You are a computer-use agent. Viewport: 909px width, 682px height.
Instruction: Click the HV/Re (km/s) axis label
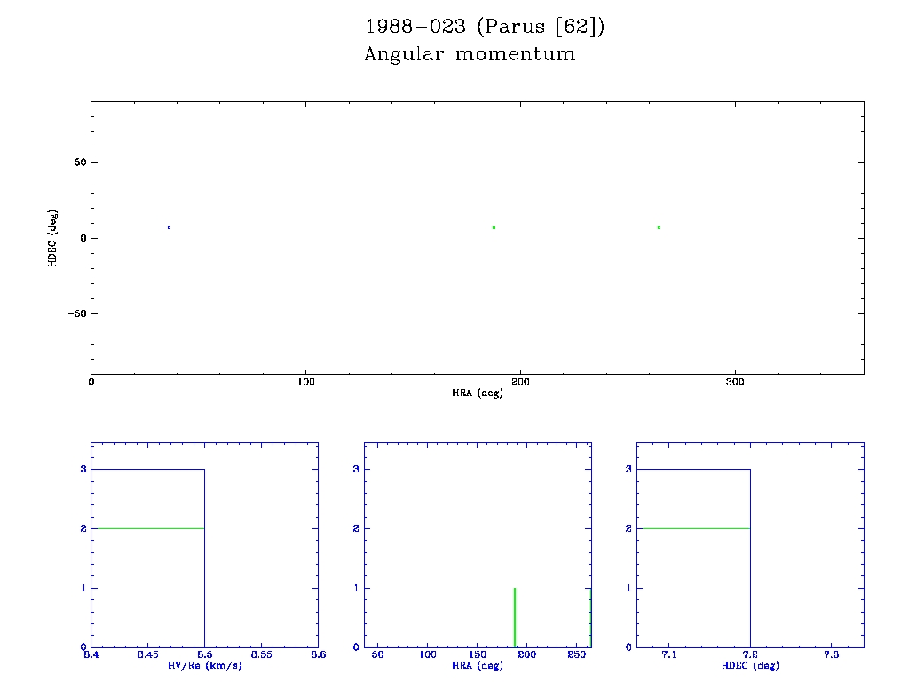(x=204, y=665)
